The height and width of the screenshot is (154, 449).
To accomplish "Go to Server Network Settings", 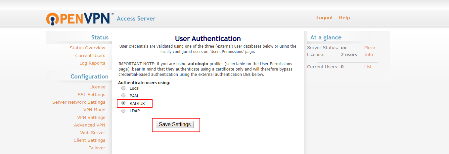I will pyautogui.click(x=79, y=102).
